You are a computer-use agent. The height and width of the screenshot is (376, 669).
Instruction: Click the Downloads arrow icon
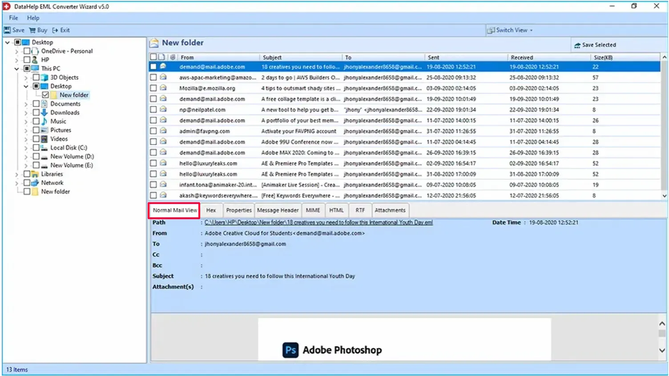pyautogui.click(x=44, y=112)
